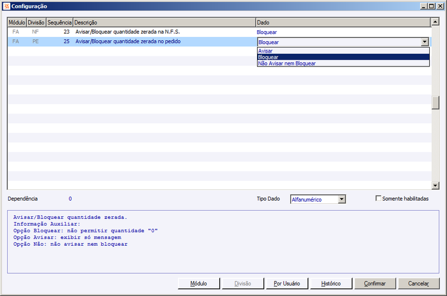Minimize the Configuração window
The height and width of the screenshot is (296, 447).
(x=424, y=6)
